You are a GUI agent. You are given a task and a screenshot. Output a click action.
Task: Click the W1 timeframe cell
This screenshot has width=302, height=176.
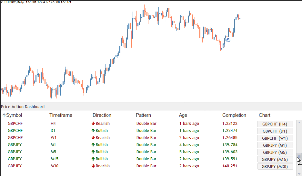coord(53,138)
